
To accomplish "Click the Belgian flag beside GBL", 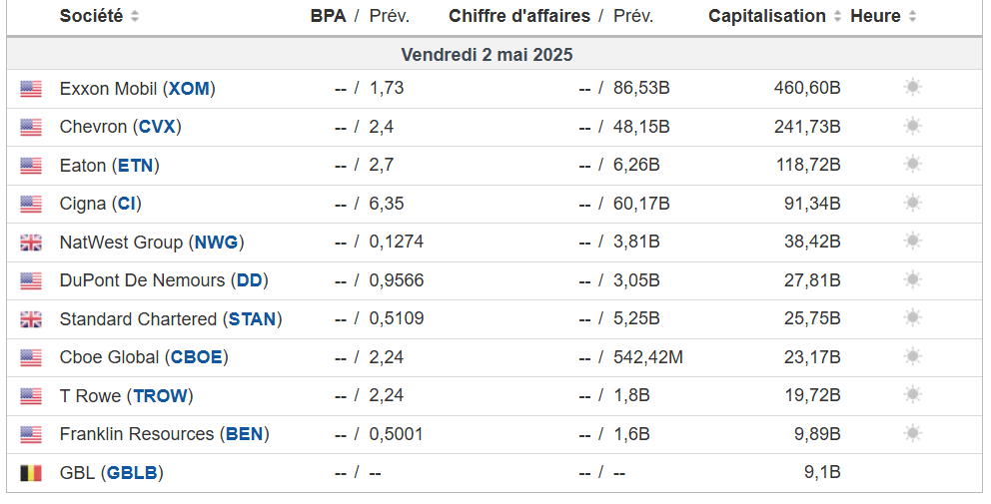I will [x=31, y=473].
